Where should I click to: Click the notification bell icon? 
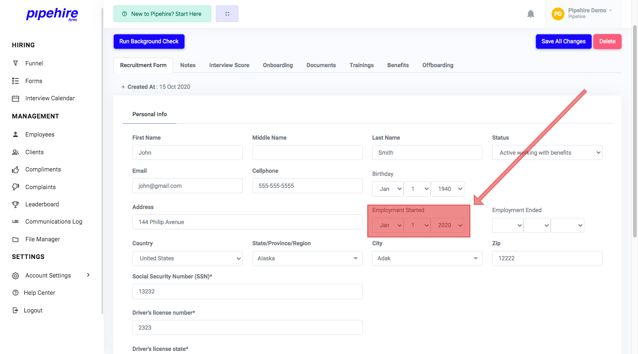point(531,14)
